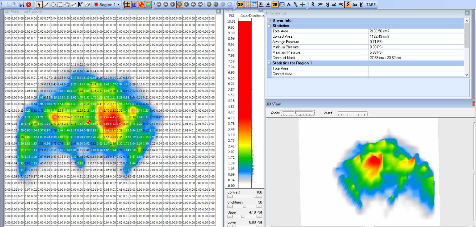Open the Region 1 dropdown
The width and height of the screenshot is (476, 227).
tap(118, 5)
